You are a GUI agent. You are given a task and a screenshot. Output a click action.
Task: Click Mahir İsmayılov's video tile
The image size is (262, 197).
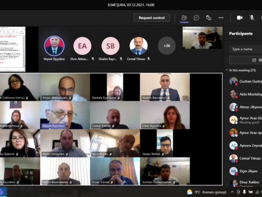pos(65,143)
